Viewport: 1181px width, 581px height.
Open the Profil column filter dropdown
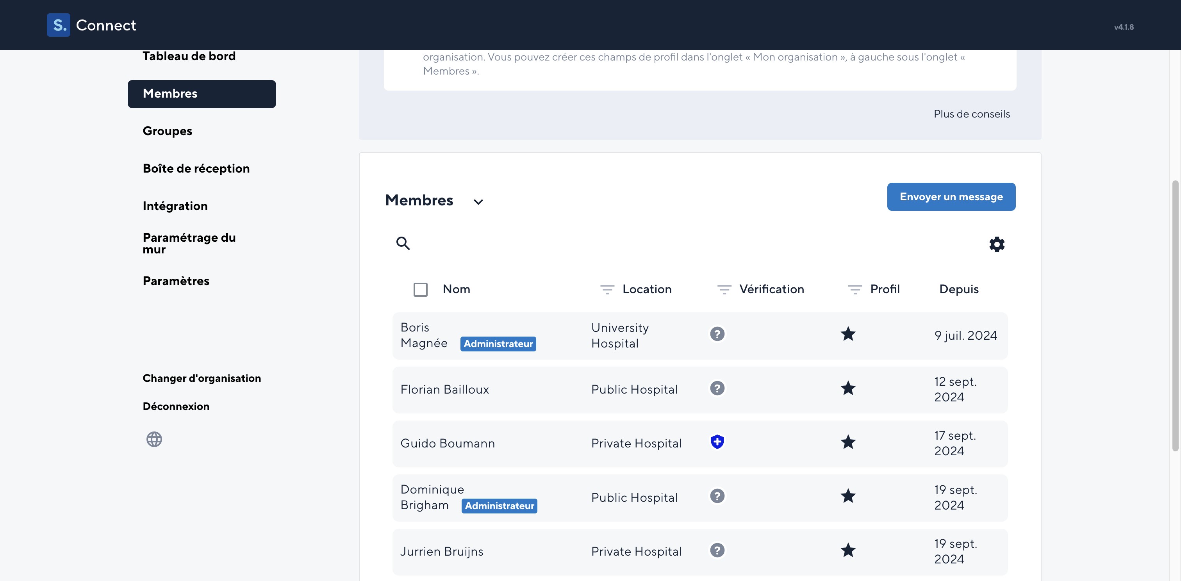(x=855, y=289)
